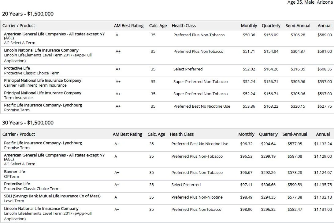
Task: Click $1,131.00 annual premium
Action: pos(323,209)
